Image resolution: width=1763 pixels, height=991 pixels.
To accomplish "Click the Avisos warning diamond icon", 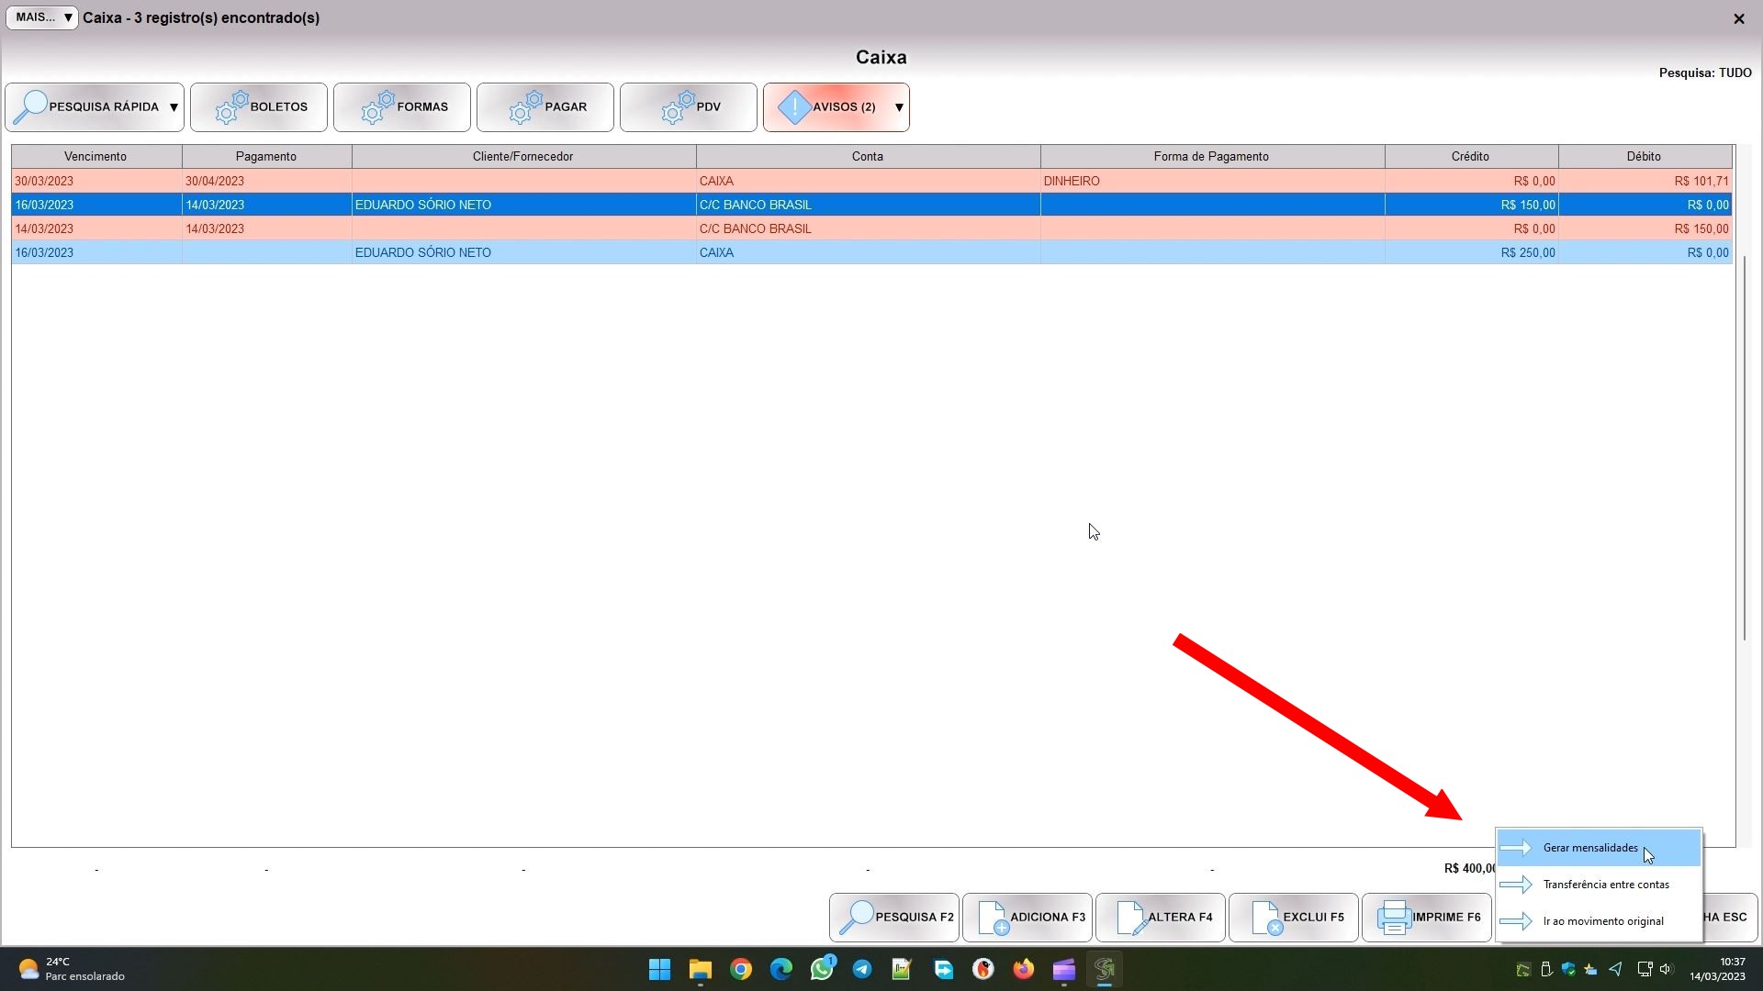I will point(794,107).
